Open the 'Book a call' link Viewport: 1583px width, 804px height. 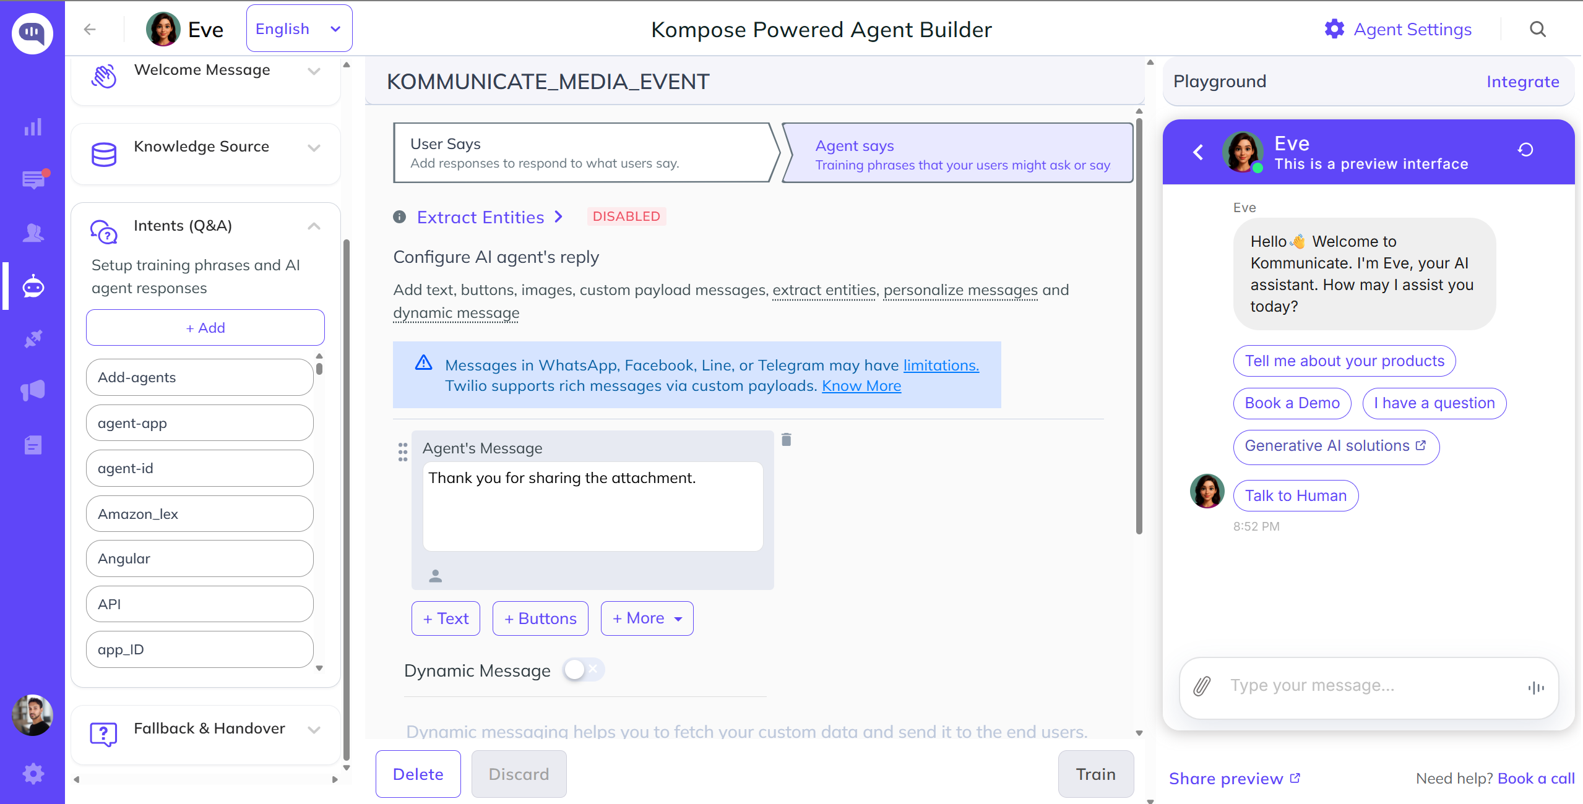point(1537,779)
